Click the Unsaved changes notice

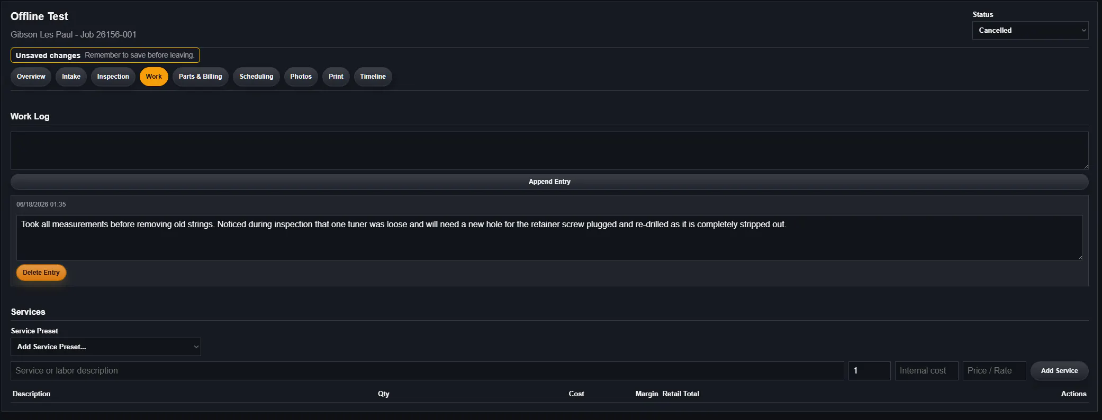pos(105,55)
